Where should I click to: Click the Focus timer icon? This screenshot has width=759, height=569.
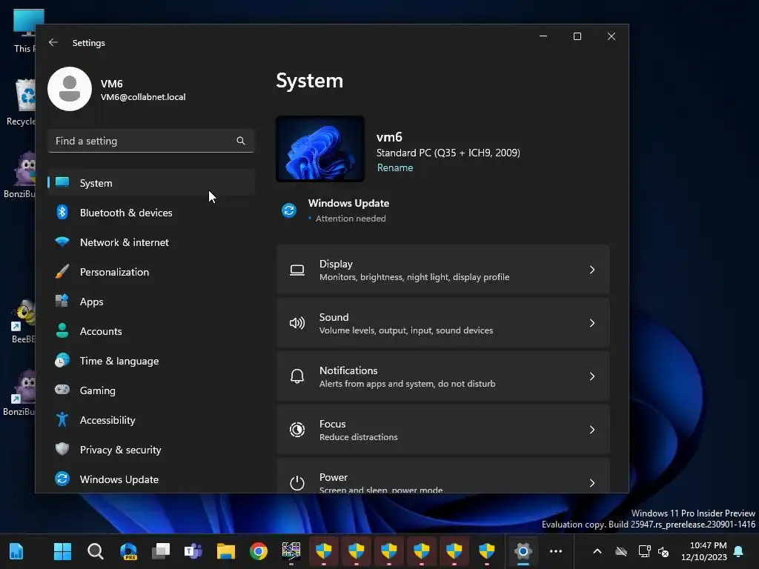point(297,429)
